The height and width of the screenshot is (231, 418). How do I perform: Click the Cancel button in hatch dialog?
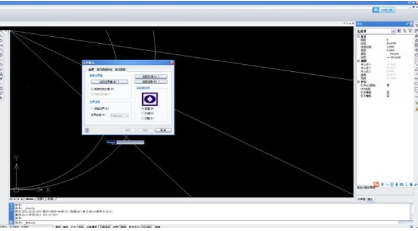pyautogui.click(x=163, y=130)
